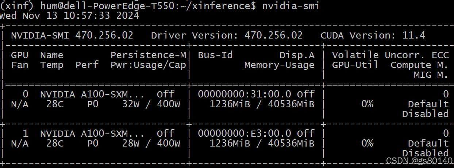Select "Disabled" MIG mode for GPU 0
Image resolution: width=454 pixels, height=168 pixels.
pyautogui.click(x=425, y=114)
